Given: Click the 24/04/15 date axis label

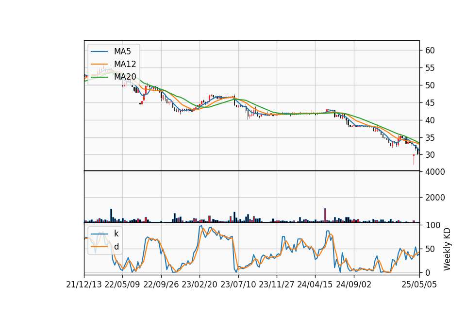Looking at the screenshot, I should (315, 285).
